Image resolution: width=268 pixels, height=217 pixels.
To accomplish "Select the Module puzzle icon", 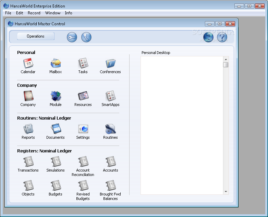I will tap(56, 96).
